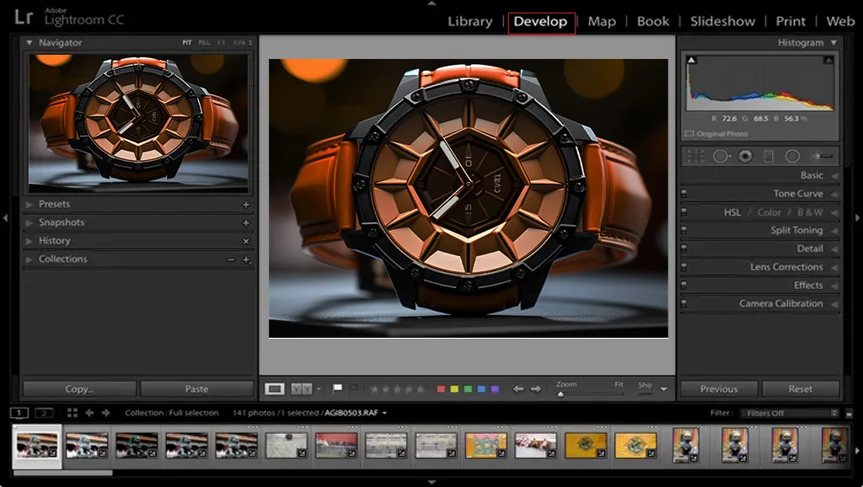Screen dimensions: 863x487
Task: Apply purple color label
Action: pyautogui.click(x=495, y=389)
